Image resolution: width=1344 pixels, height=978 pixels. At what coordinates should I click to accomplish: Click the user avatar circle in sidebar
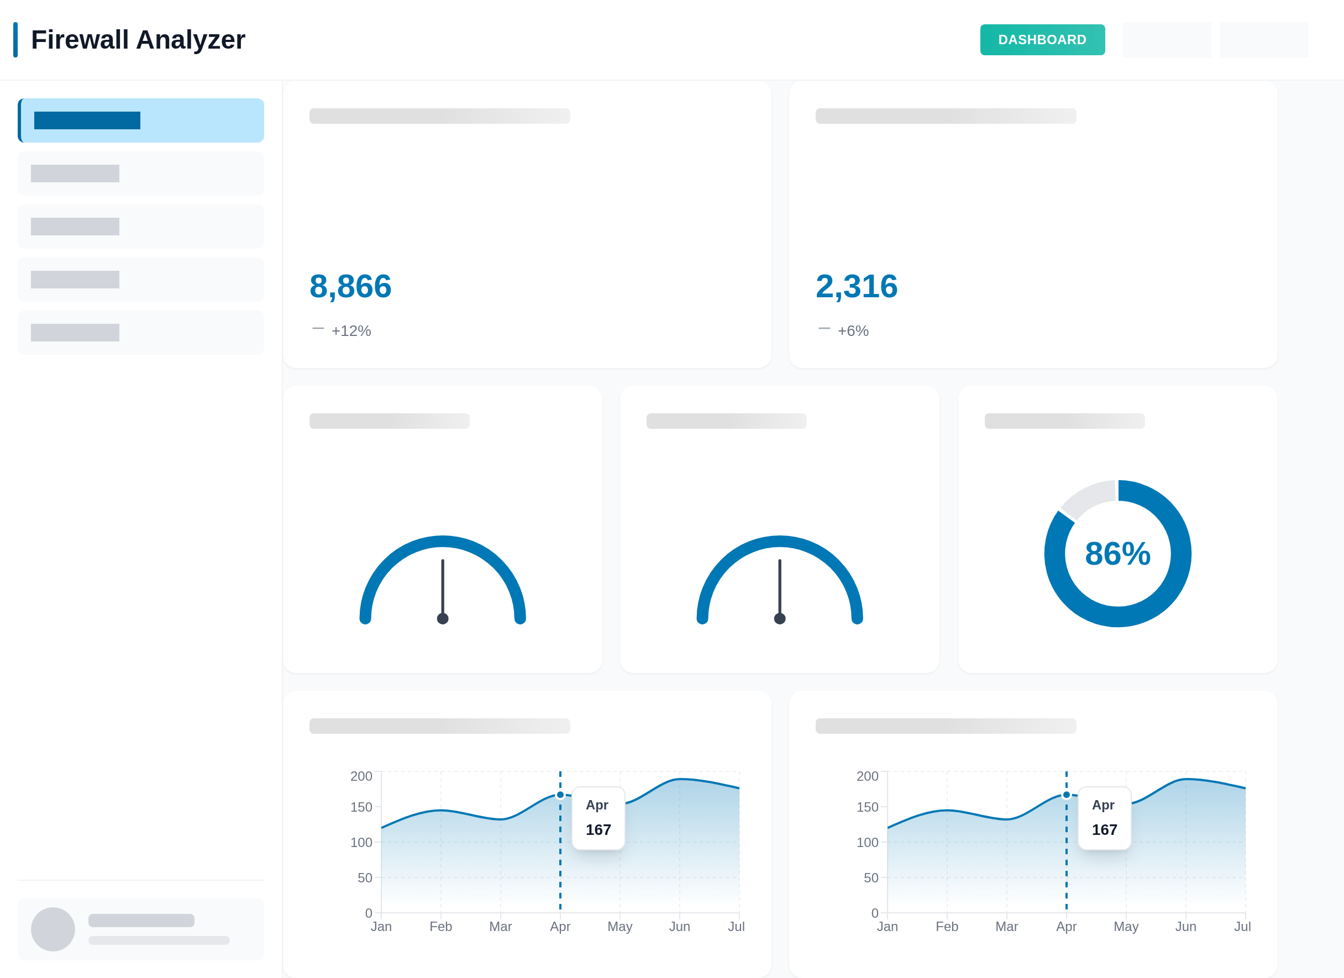53,929
